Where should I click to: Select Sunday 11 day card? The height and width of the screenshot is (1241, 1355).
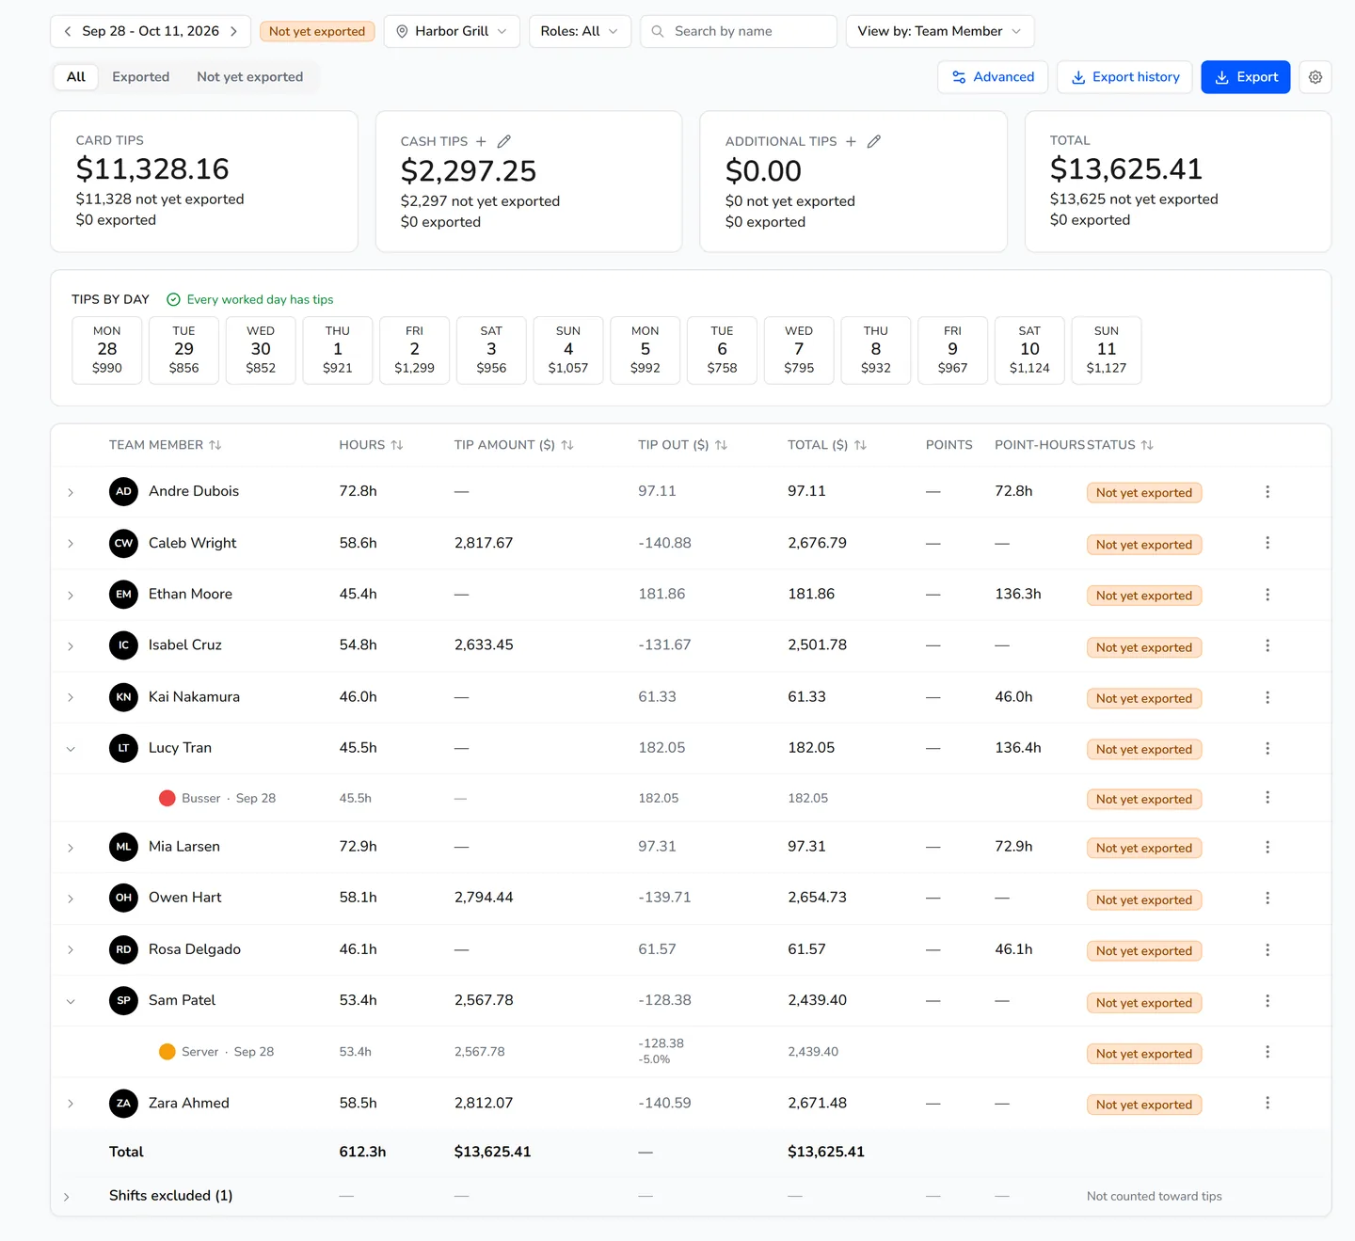click(x=1107, y=350)
